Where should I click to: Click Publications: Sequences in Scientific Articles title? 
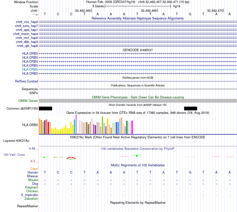click(138, 85)
